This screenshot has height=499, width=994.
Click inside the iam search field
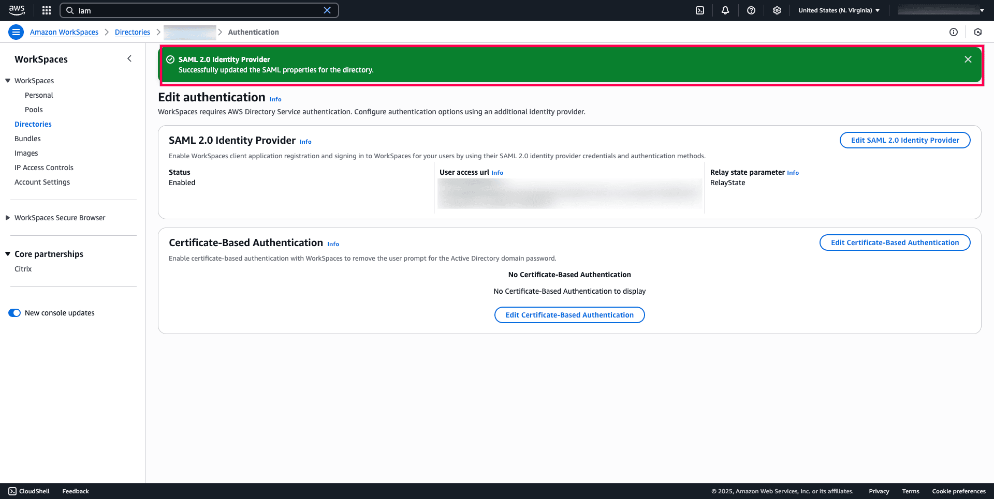click(x=199, y=10)
